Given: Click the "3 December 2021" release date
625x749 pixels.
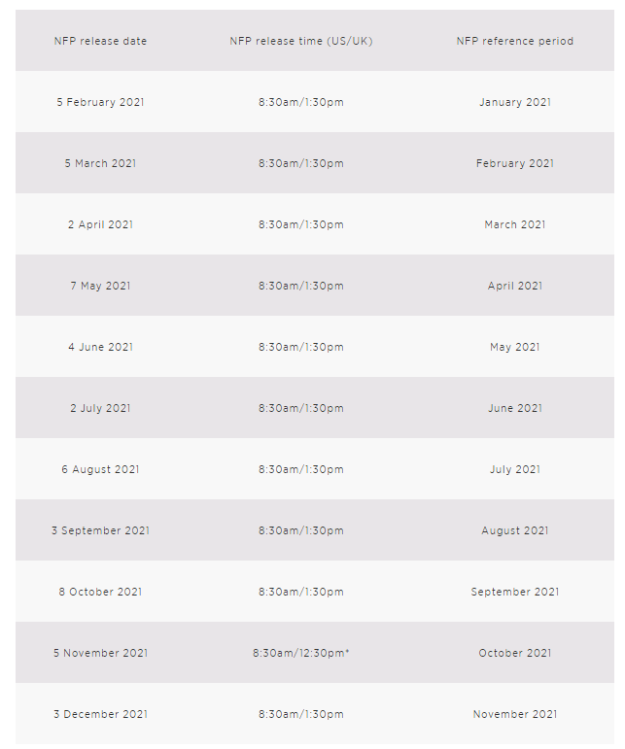Looking at the screenshot, I should tap(100, 714).
